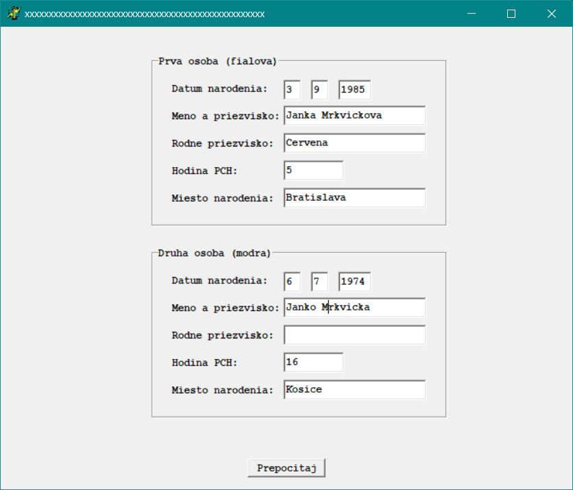Click the Prepocitaj button
The image size is (573, 490).
[286, 468]
